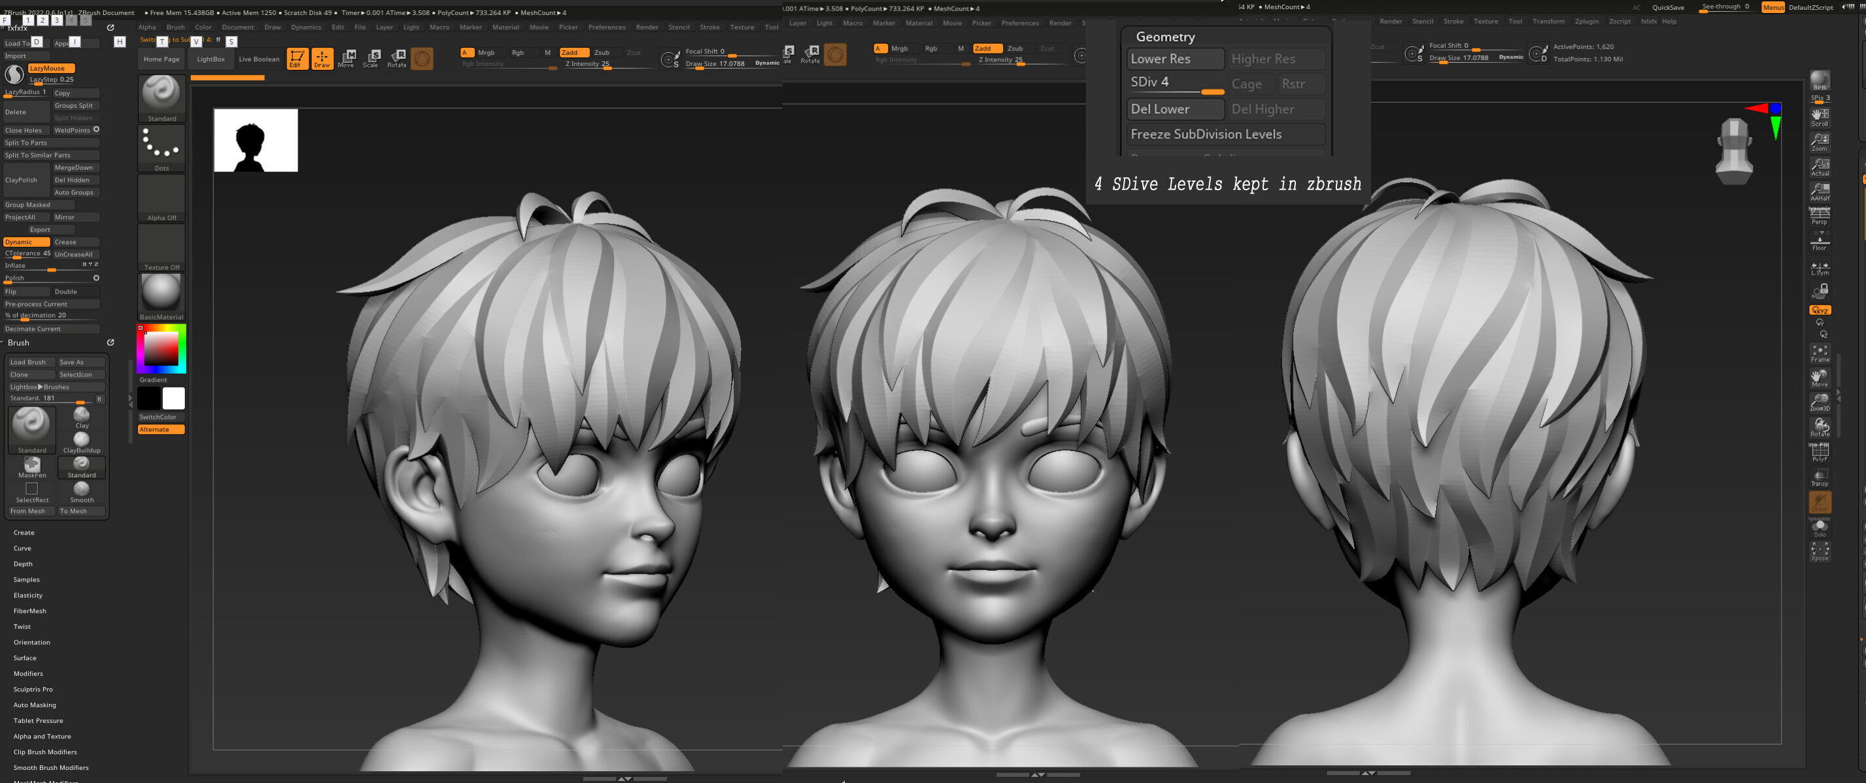Toggle local symmetry L.Sym
Screen dimensions: 1866x783
tap(1820, 267)
